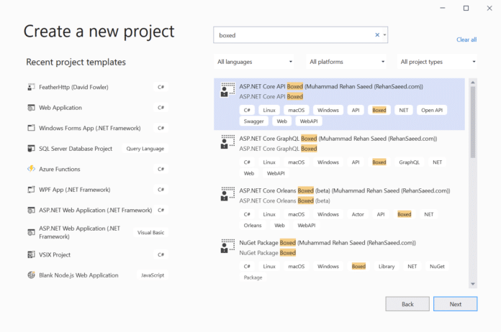Click the Back button
The width and height of the screenshot is (501, 332).
407,304
